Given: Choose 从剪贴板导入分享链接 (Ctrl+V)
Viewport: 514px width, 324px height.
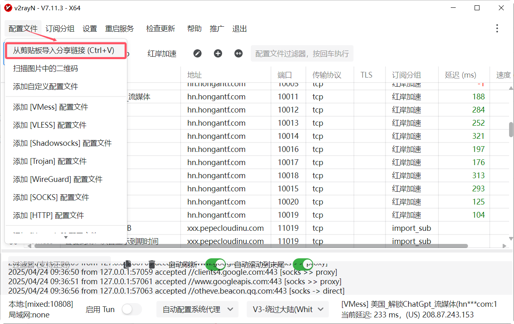Looking at the screenshot, I should [x=66, y=51].
